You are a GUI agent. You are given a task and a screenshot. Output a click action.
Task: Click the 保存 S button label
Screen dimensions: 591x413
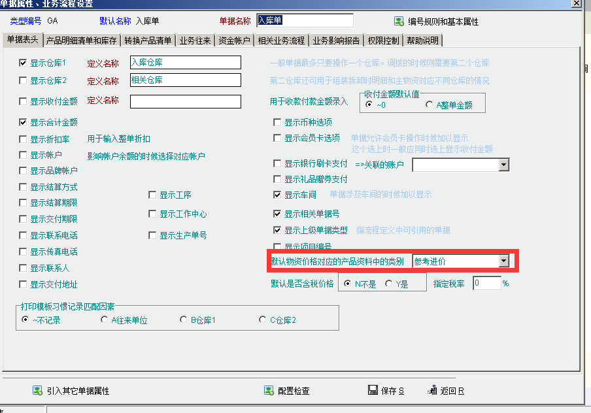point(392,391)
